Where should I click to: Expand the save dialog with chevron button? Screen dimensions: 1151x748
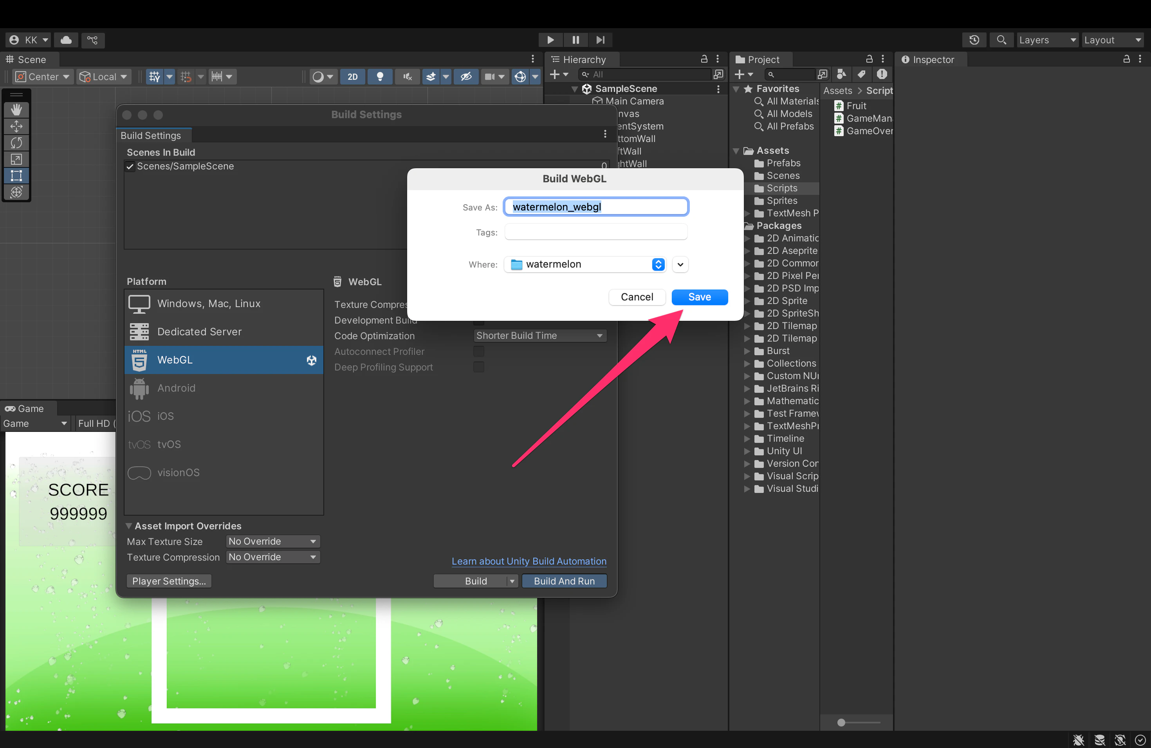(680, 264)
